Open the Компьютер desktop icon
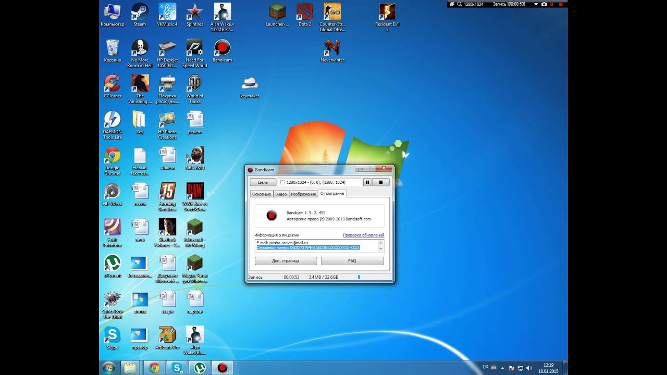The height and width of the screenshot is (375, 667). coord(113,15)
